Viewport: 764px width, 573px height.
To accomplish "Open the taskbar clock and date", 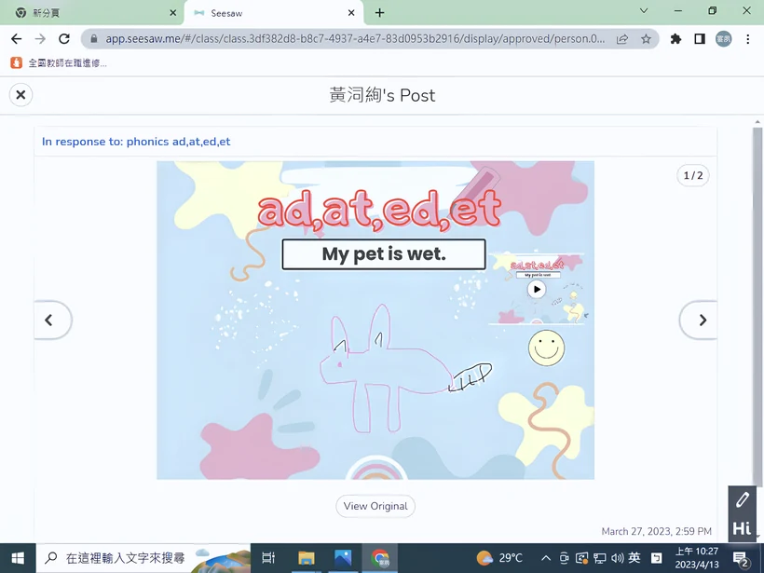I will (x=696, y=558).
